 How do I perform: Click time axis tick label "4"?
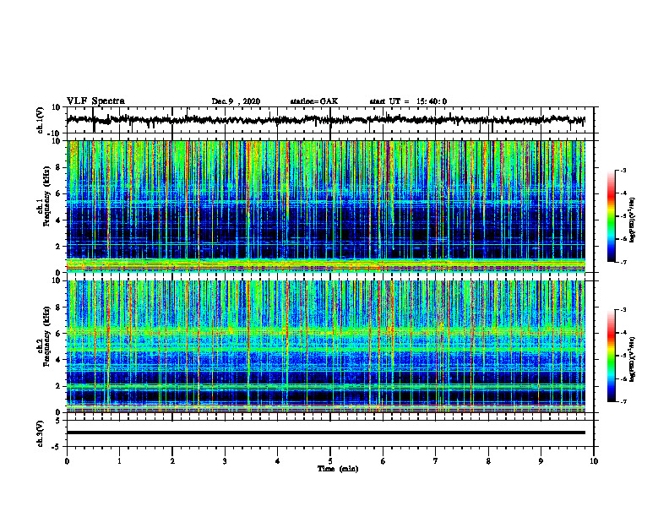tap(278, 461)
